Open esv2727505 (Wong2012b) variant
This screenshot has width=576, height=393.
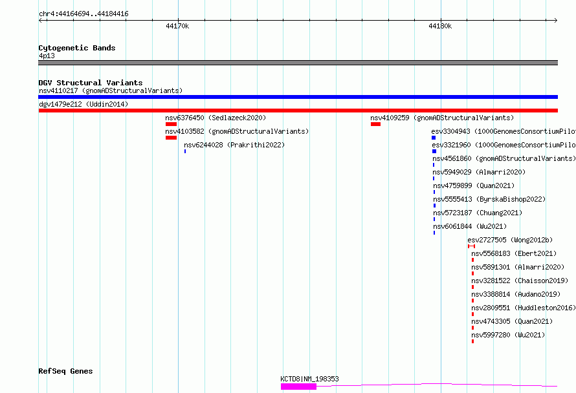click(x=510, y=240)
